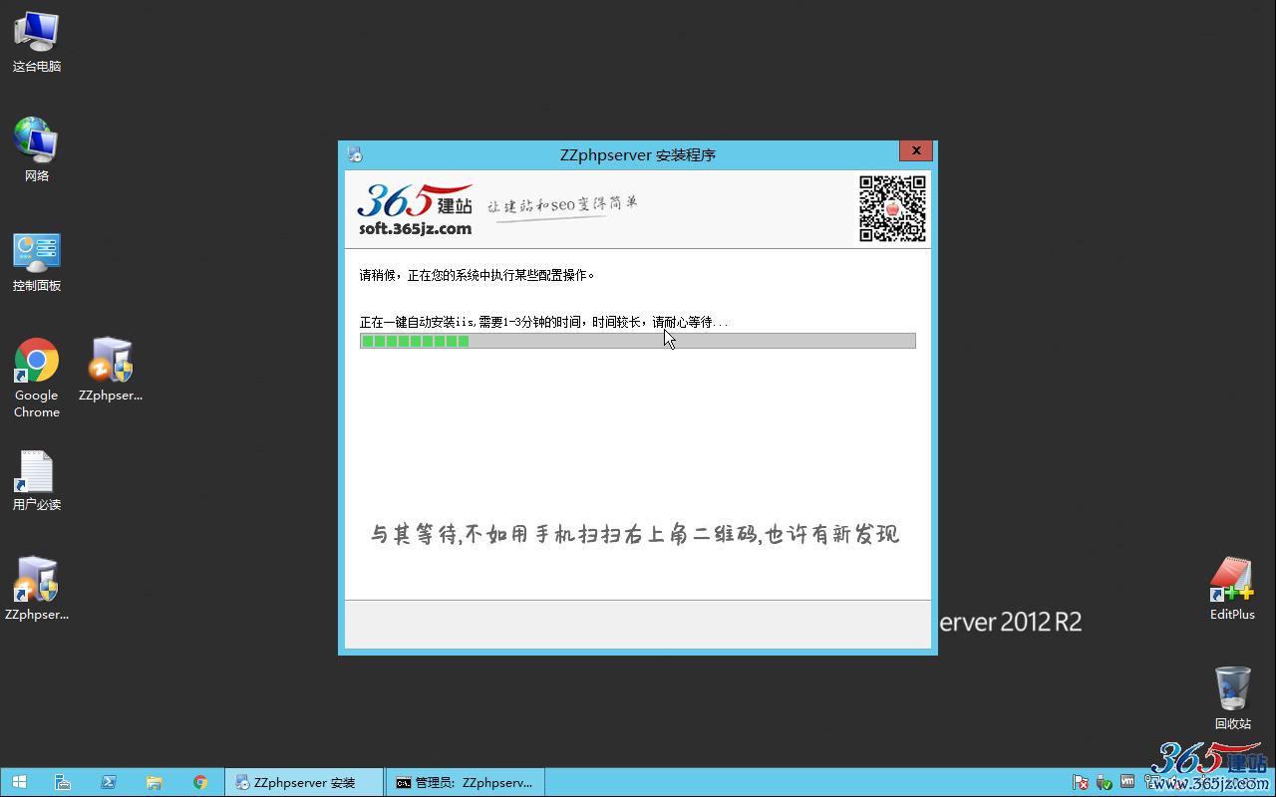Viewport: 1276px width, 797px height.
Task: Click the ZZphpserver 安装程序 title text
Action: (638, 154)
